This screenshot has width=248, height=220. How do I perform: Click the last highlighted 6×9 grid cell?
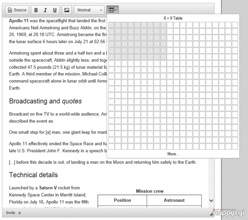[163, 57]
